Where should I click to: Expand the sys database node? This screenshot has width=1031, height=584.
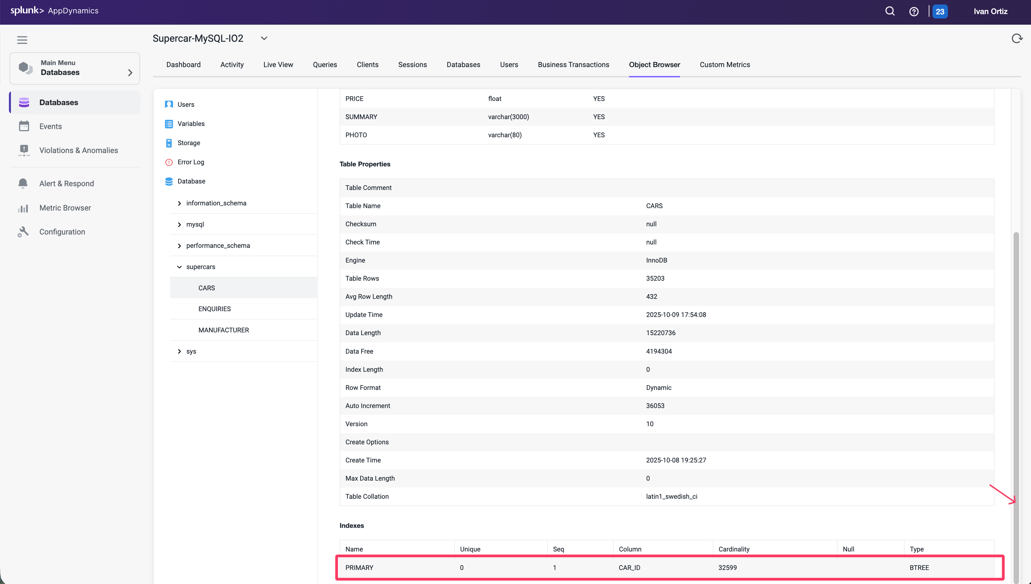[x=179, y=351]
